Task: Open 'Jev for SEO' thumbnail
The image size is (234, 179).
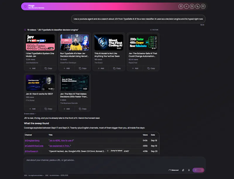Action: pos(40,83)
